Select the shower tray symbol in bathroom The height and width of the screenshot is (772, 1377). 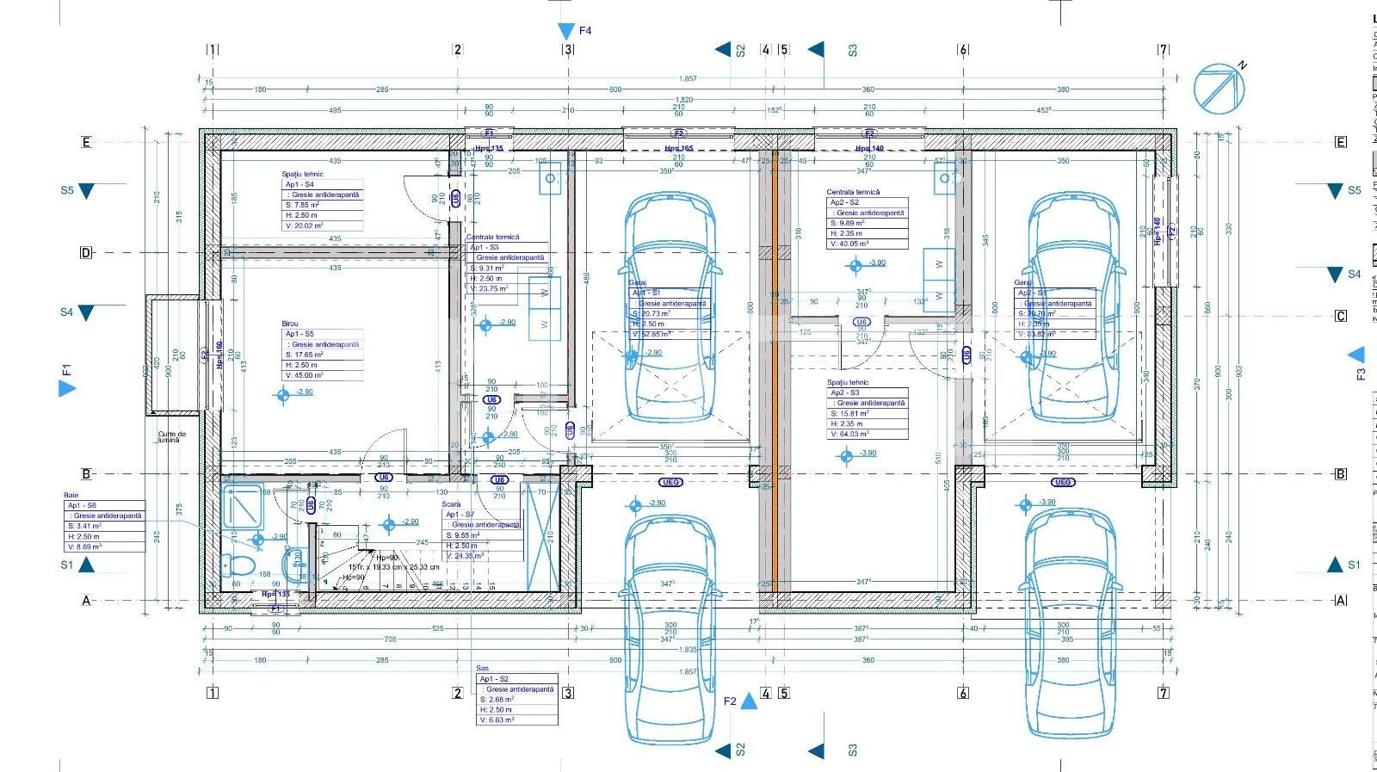point(242,506)
